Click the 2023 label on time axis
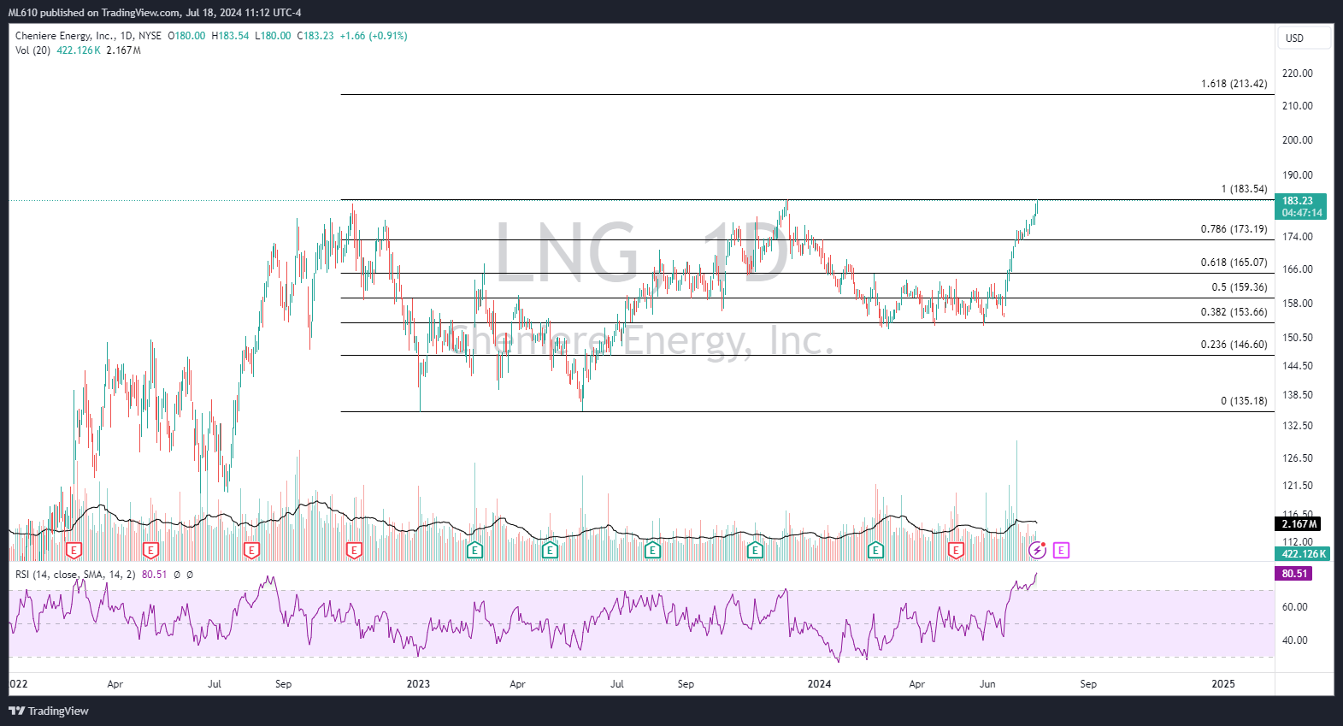Image resolution: width=1343 pixels, height=726 pixels. tap(418, 684)
